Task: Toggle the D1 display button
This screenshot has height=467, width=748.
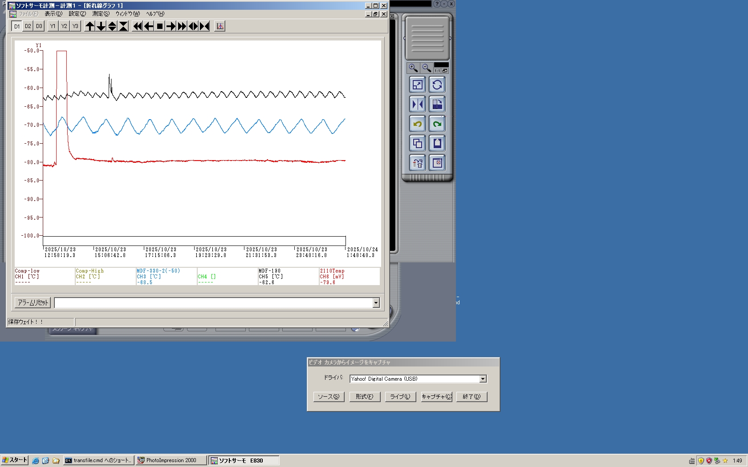Action: (x=17, y=26)
